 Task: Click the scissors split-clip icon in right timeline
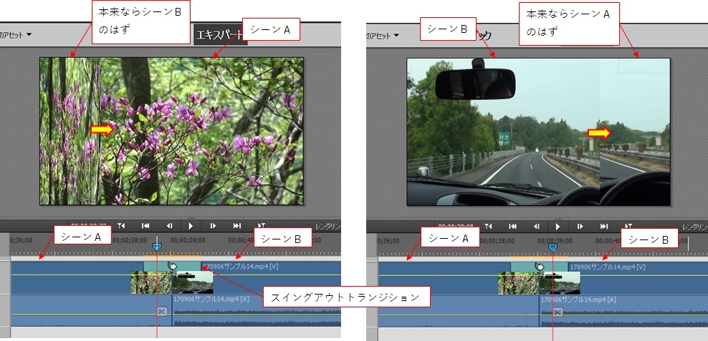(x=558, y=312)
